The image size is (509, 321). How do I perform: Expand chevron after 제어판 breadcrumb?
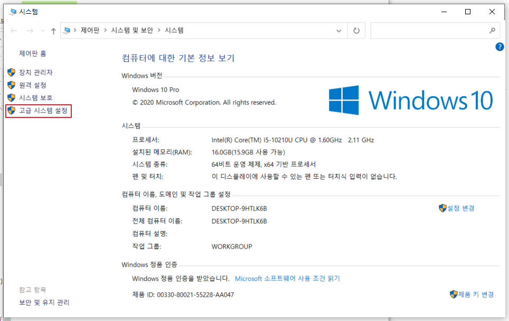tap(106, 30)
